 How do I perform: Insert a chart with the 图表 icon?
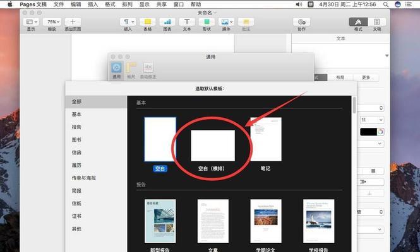[x=167, y=22]
